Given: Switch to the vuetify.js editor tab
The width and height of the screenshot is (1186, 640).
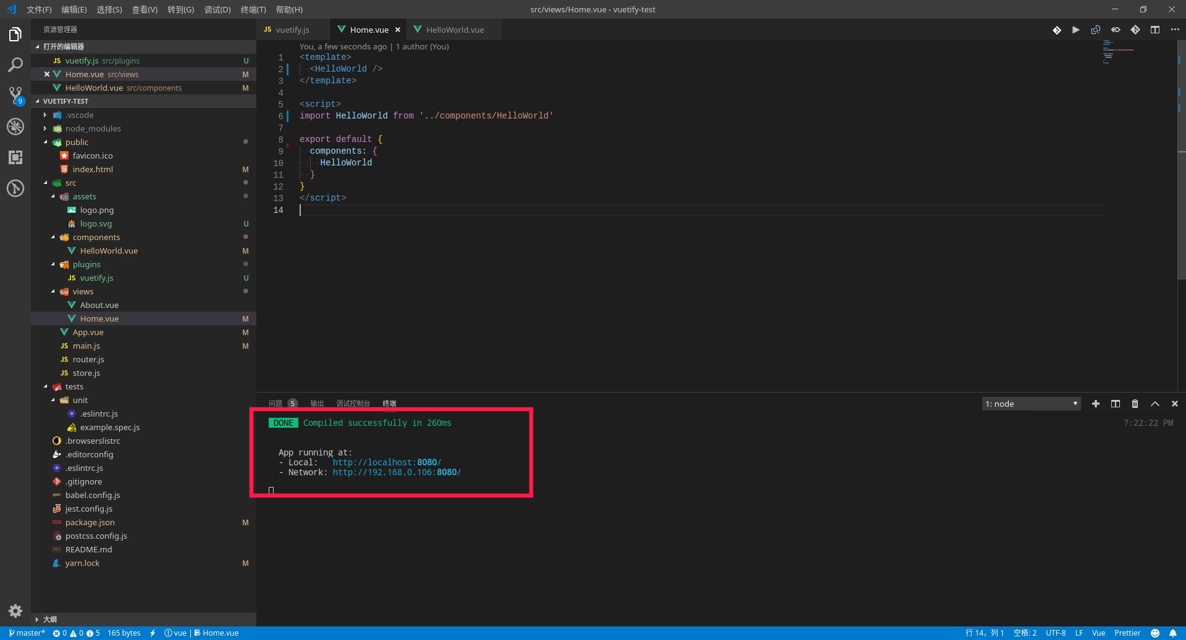Looking at the screenshot, I should coord(292,30).
